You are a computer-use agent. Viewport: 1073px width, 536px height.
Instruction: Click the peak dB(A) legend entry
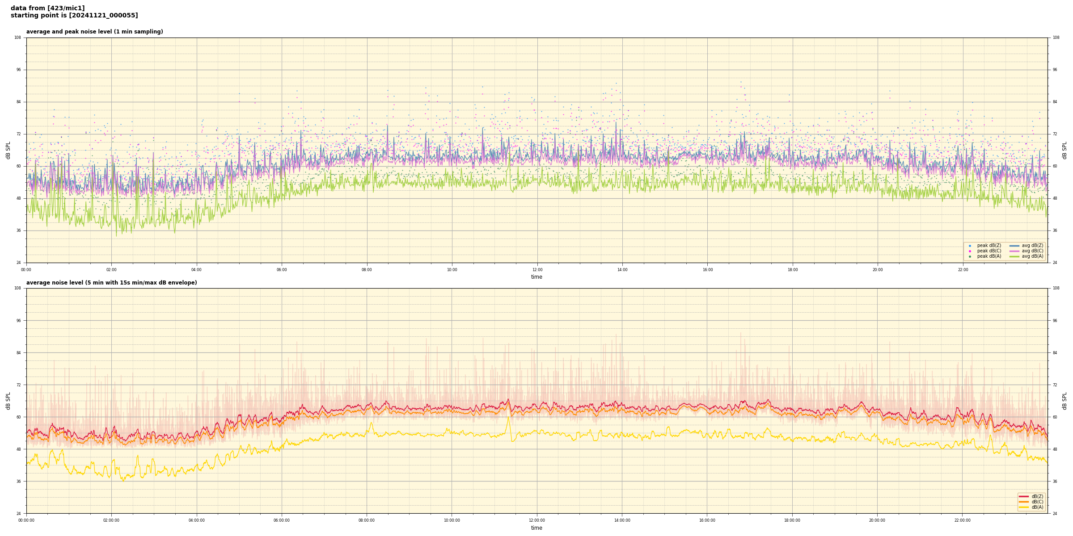click(x=989, y=256)
